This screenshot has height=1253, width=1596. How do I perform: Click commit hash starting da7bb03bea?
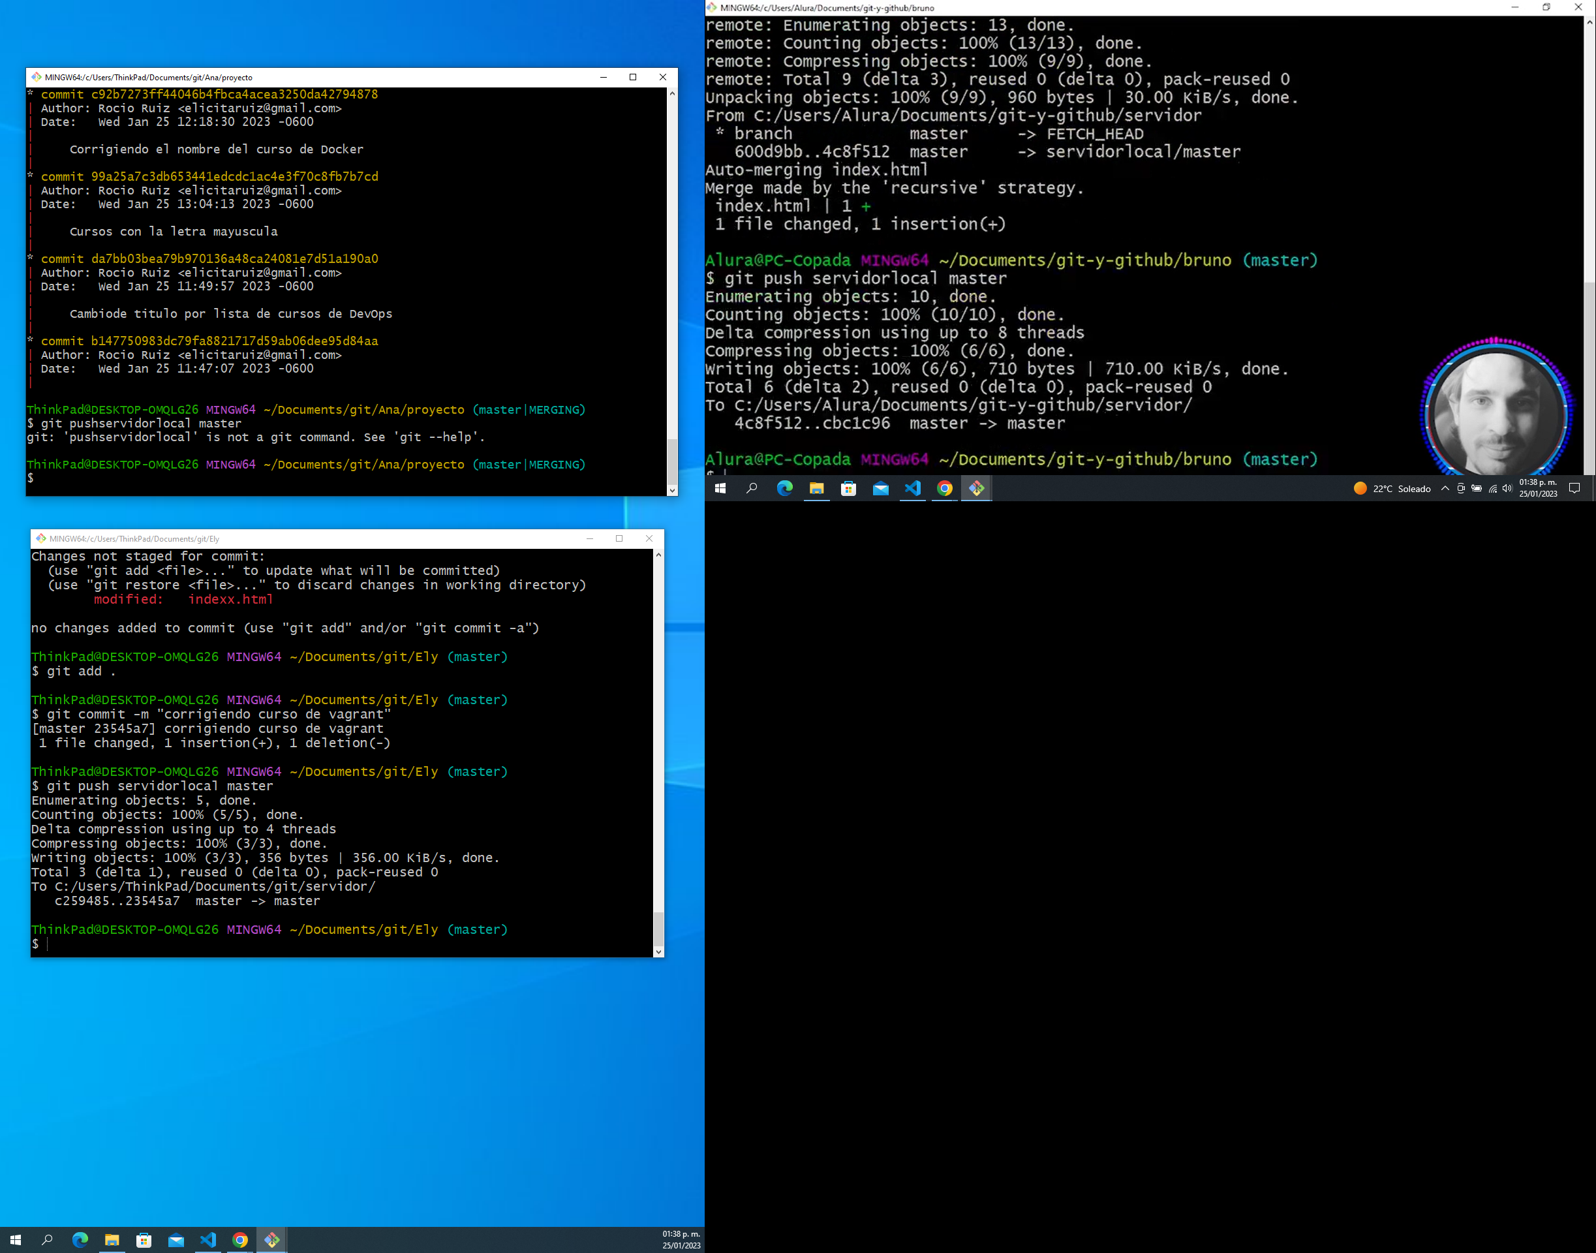235,259
